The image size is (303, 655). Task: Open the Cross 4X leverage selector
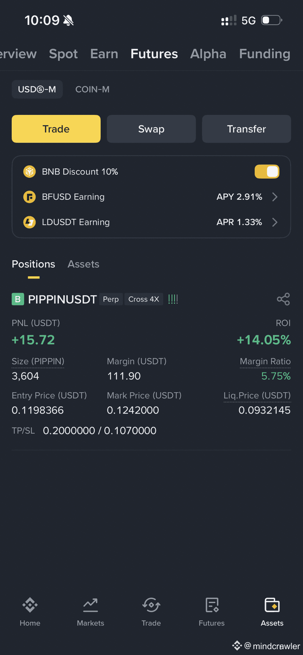point(144,299)
